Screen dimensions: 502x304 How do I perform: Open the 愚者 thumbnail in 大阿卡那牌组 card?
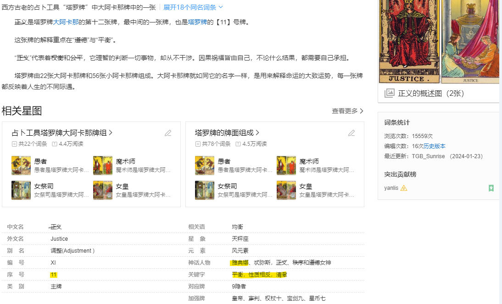click(21, 166)
